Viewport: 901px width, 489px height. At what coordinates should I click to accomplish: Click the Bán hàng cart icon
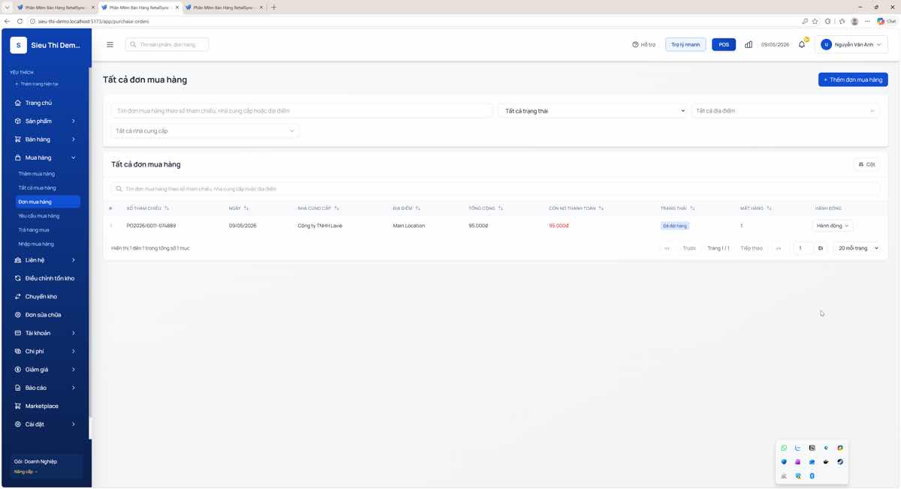[x=18, y=139]
